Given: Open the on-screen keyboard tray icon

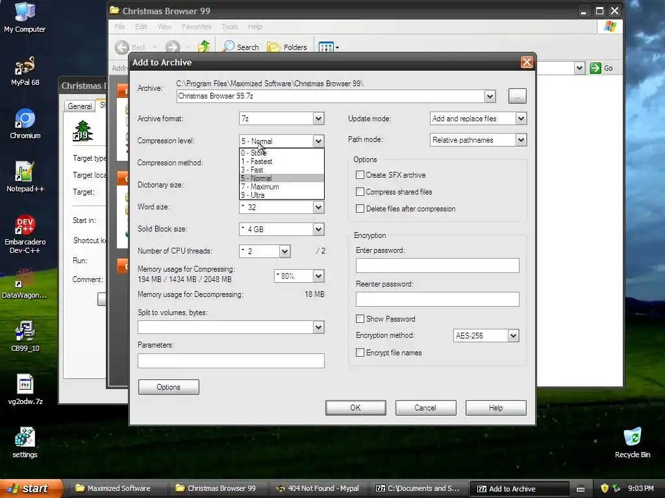Looking at the screenshot, I should 581,489.
